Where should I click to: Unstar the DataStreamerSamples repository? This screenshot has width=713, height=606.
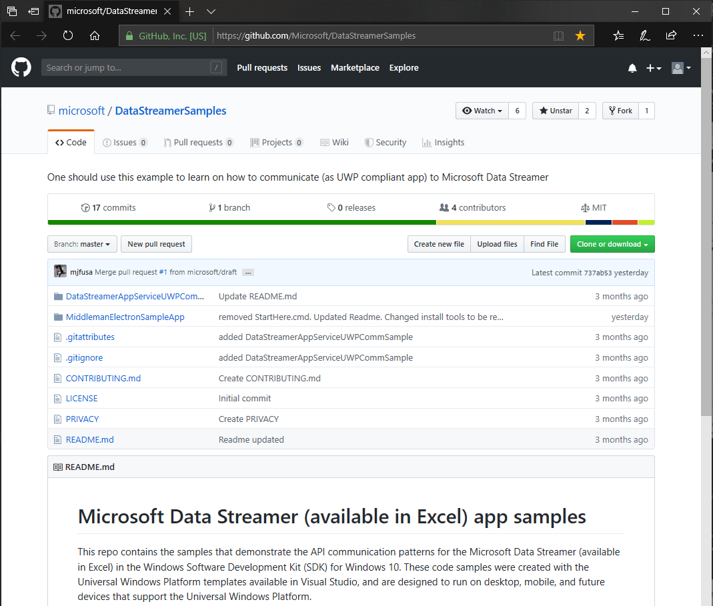point(555,111)
